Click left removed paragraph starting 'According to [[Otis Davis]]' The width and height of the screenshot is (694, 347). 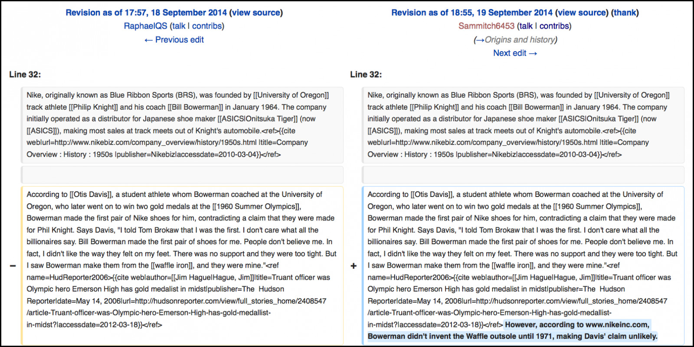tap(182, 265)
